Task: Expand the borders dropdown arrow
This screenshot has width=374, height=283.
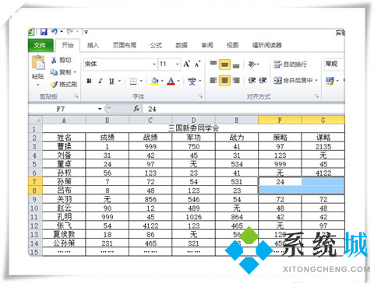Action: click(141, 81)
